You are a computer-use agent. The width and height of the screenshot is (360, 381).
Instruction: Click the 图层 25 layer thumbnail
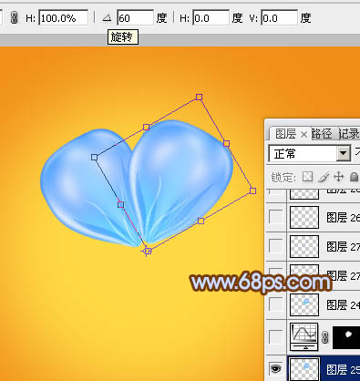coord(304,369)
